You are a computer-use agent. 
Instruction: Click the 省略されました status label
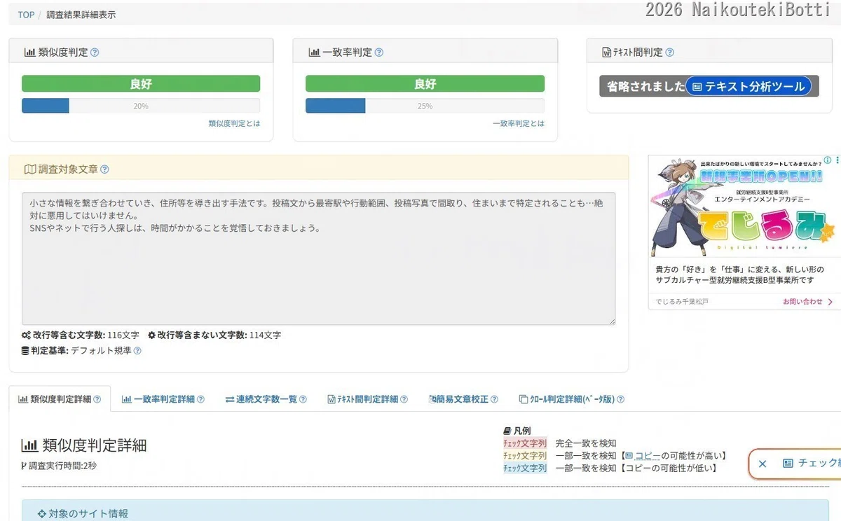(645, 87)
